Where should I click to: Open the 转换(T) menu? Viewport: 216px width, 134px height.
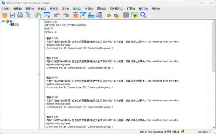tap(54, 9)
